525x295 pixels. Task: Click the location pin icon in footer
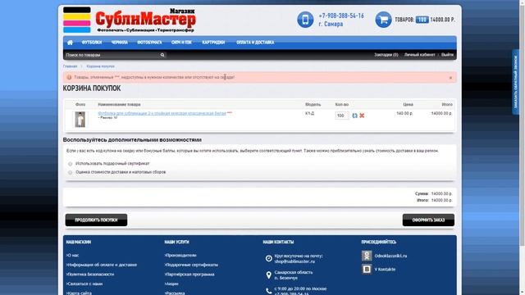click(268, 275)
